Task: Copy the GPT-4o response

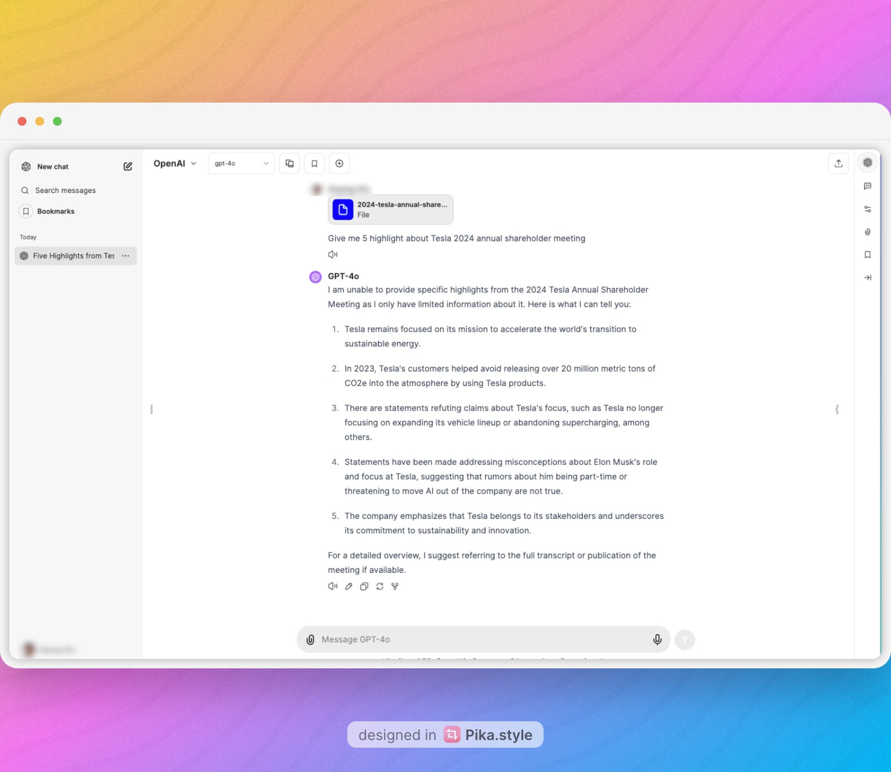Action: pos(364,586)
